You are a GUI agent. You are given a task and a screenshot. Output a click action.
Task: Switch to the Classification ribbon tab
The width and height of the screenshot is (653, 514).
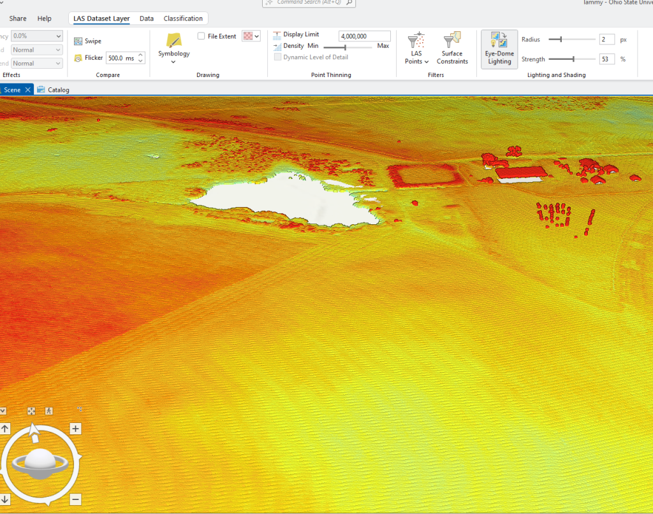tap(183, 18)
